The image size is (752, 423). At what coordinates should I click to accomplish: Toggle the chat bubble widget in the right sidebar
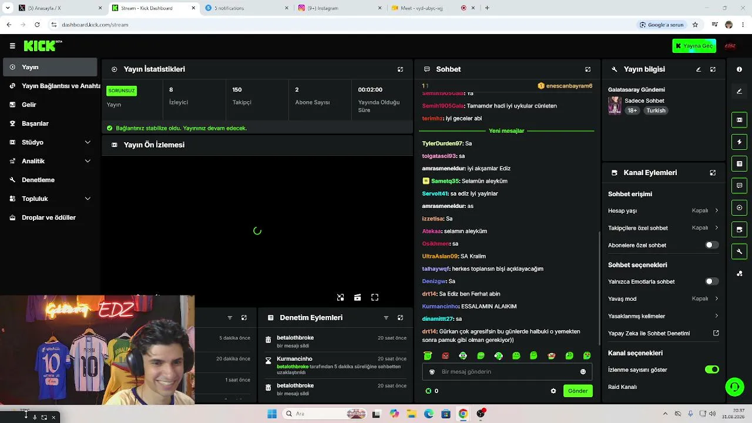click(739, 186)
